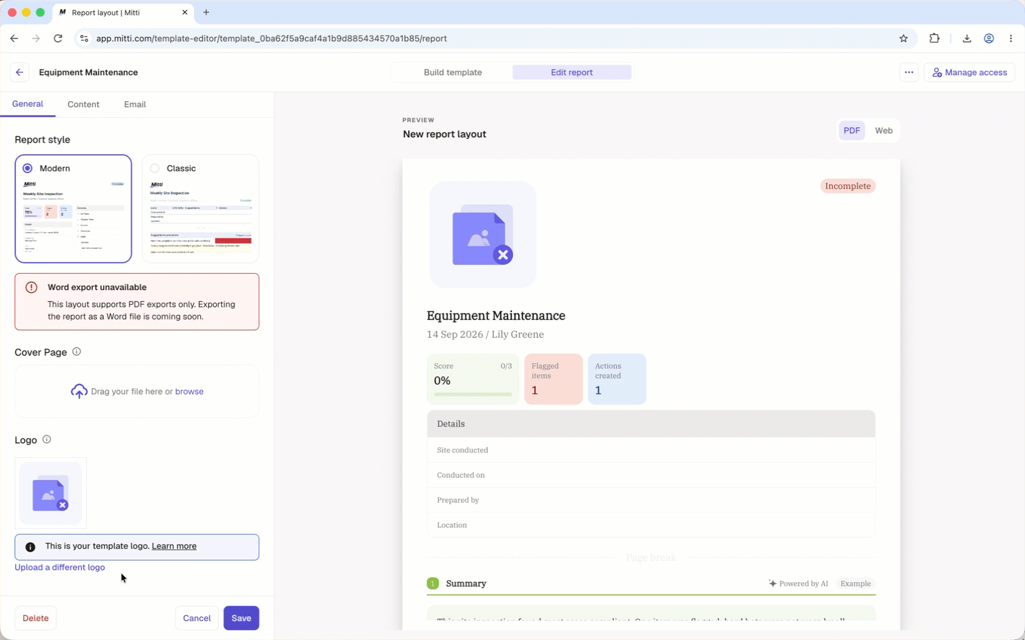Image resolution: width=1025 pixels, height=640 pixels.
Task: Click the Conducted on row
Action: pyautogui.click(x=651, y=475)
